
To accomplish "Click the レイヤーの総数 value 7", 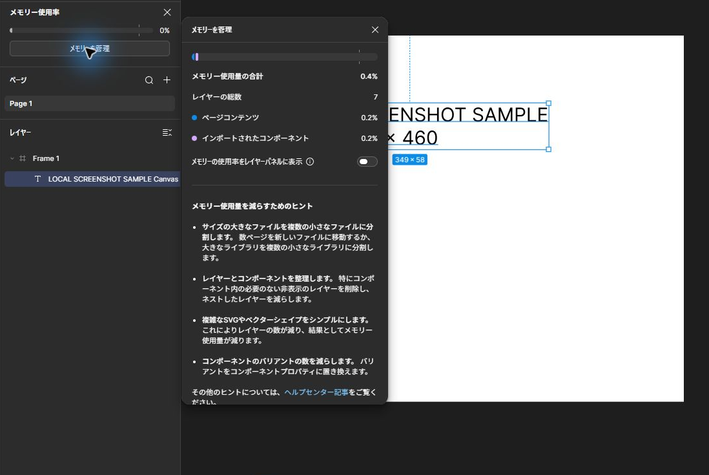I will click(x=375, y=97).
